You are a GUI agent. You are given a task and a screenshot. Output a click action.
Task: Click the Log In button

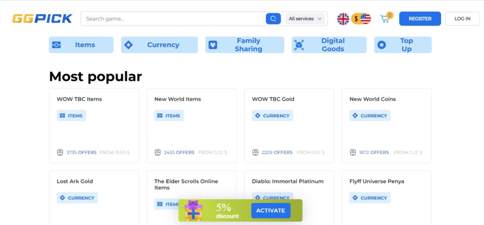point(462,19)
